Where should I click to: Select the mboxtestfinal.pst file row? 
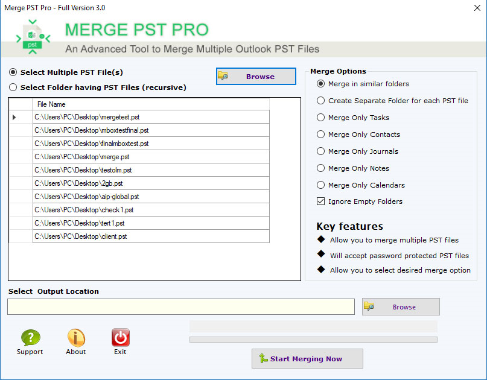(x=151, y=130)
